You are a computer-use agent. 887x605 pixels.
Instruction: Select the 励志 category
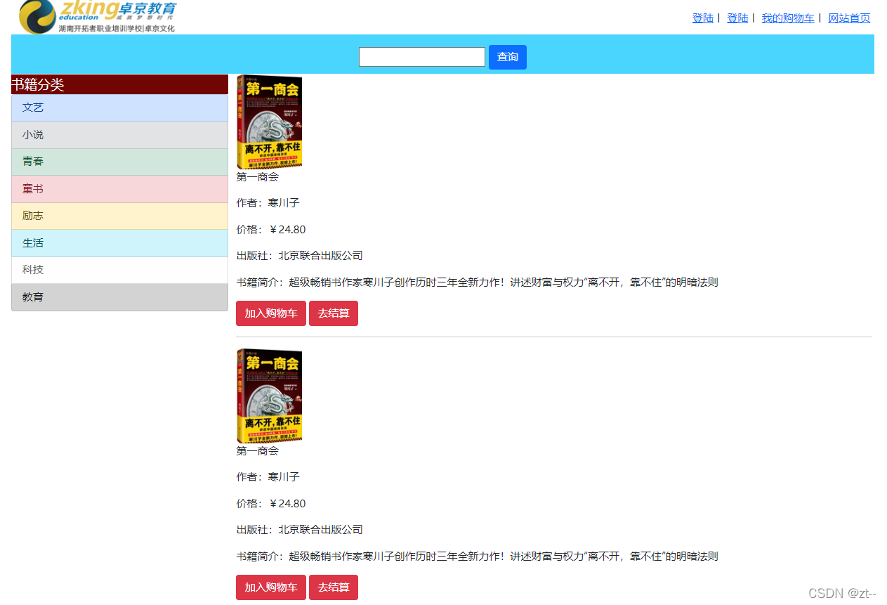[x=119, y=216]
